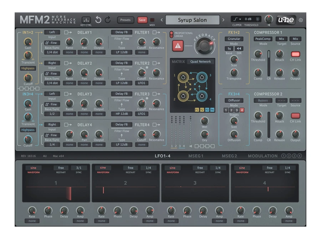Click modulation slot 4 circled number
This screenshot has width=321, height=239.
[300, 156]
